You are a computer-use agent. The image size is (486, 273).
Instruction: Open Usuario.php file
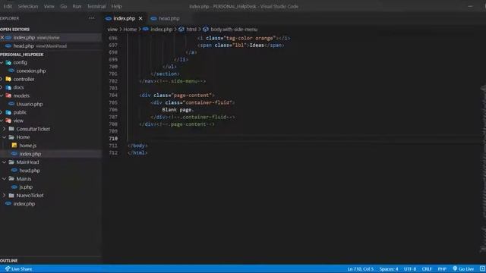click(x=30, y=105)
